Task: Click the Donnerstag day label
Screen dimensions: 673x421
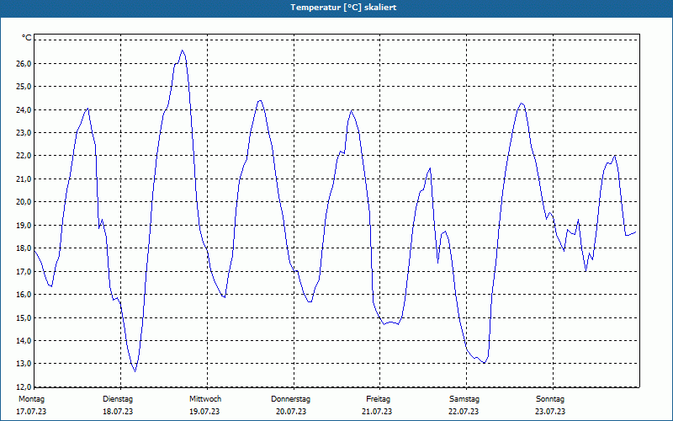Action: point(290,399)
